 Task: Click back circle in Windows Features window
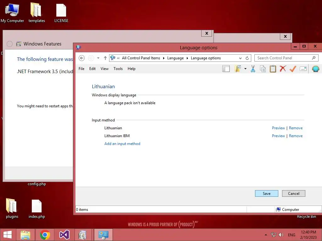click(x=10, y=44)
